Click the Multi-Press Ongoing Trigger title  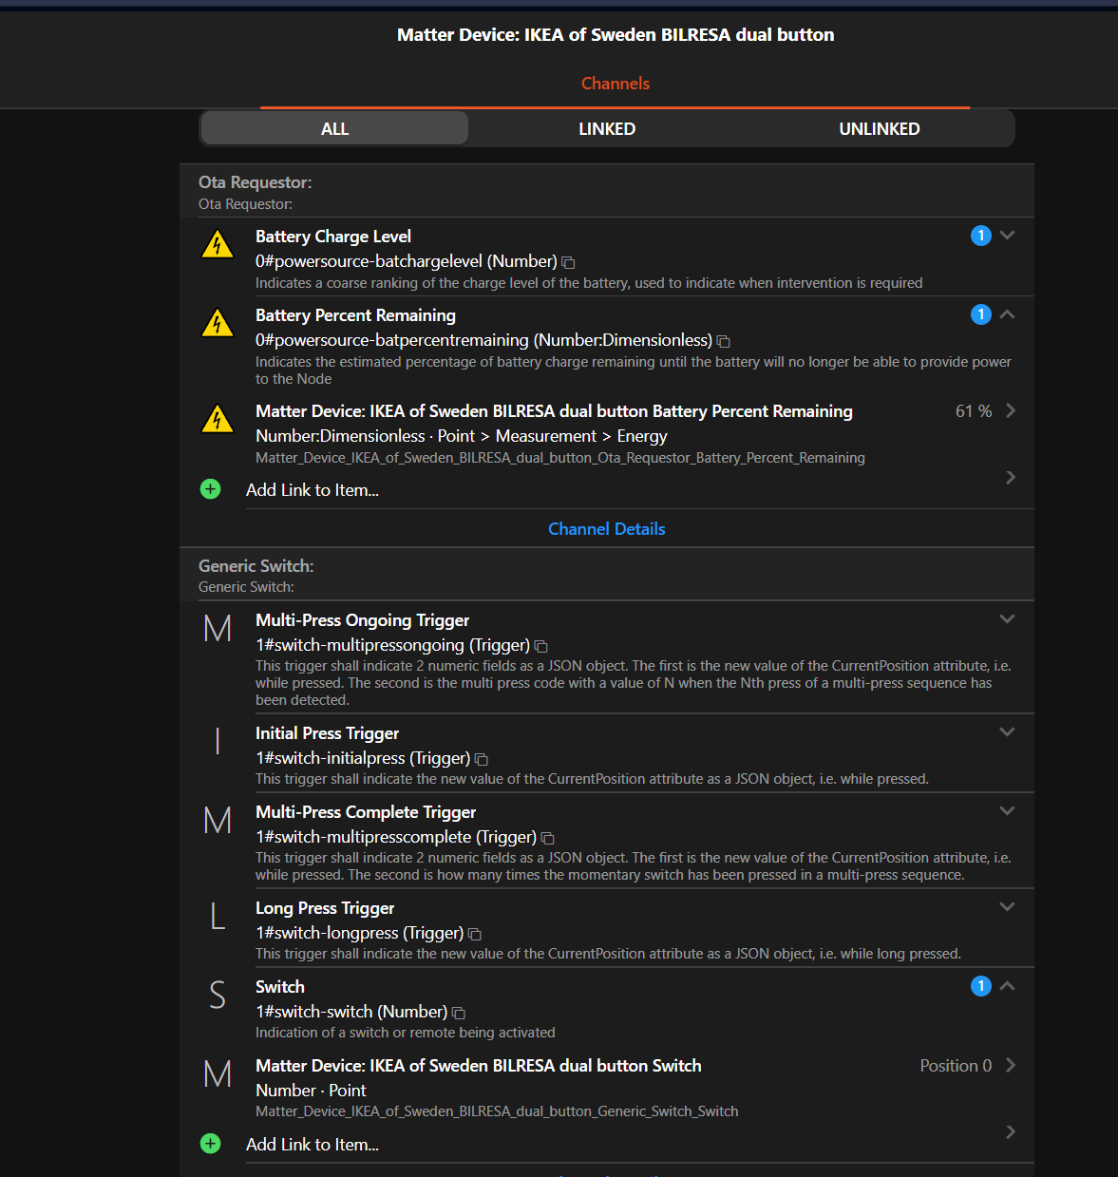click(363, 620)
